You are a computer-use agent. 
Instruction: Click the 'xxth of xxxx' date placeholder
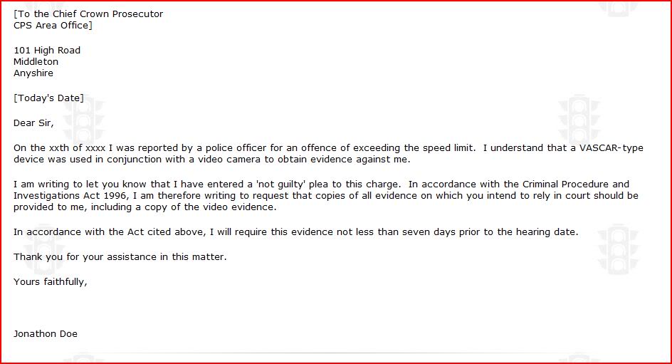[77, 148]
